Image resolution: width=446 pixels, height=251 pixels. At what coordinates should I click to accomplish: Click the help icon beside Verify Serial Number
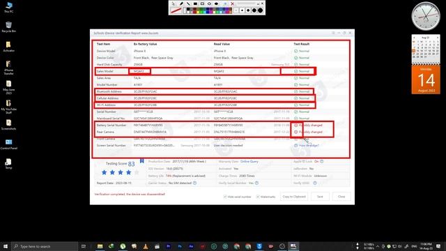(256, 183)
